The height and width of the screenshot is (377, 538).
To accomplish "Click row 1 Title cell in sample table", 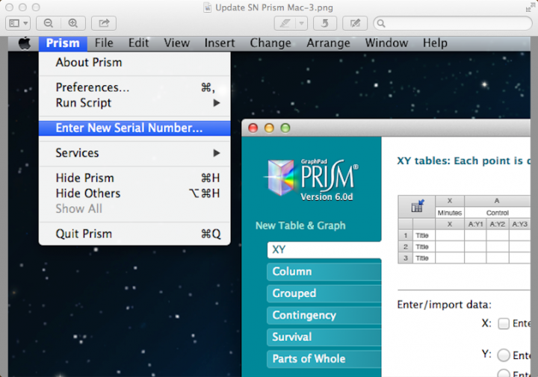I will pos(424,235).
